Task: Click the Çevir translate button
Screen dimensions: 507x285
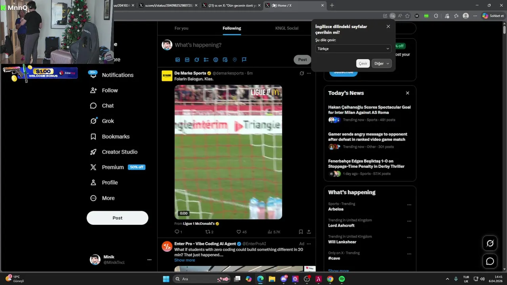Action: [363, 63]
